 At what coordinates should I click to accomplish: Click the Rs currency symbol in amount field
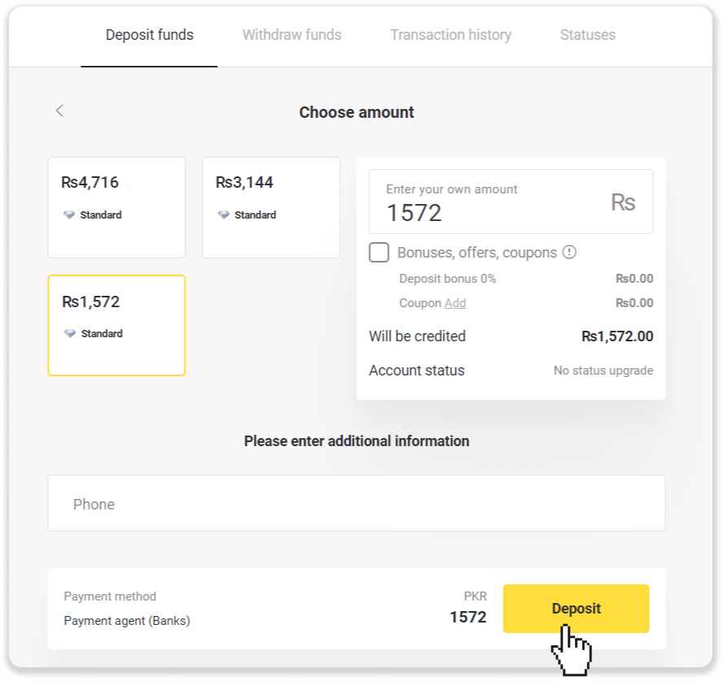(622, 202)
